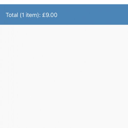Click the colon after "(1 item)"

pos(40,16)
